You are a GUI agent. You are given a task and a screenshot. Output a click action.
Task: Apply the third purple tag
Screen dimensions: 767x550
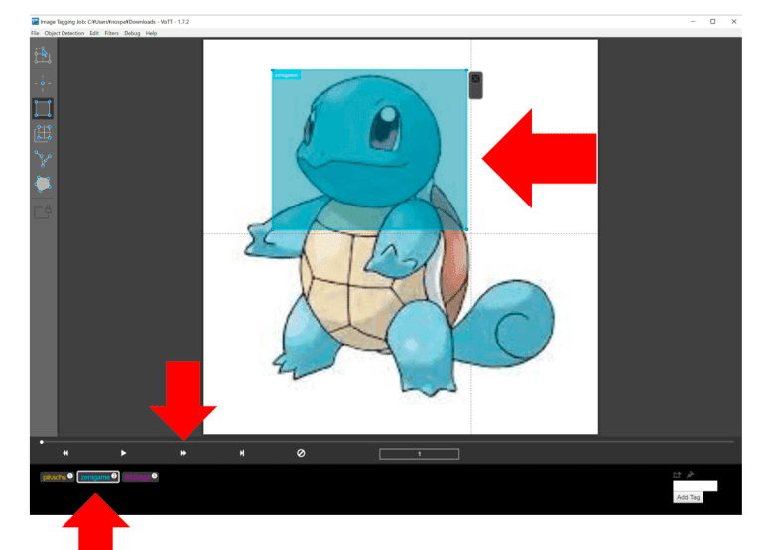140,477
